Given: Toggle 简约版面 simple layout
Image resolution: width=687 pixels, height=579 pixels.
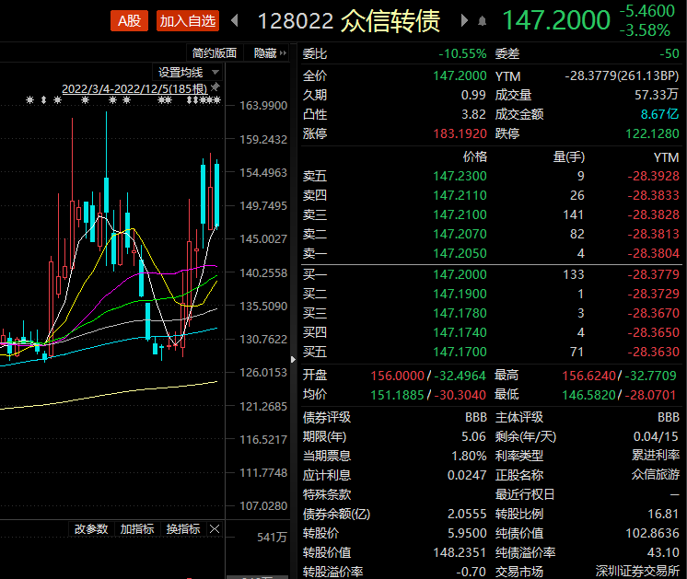Looking at the screenshot, I should click(215, 53).
